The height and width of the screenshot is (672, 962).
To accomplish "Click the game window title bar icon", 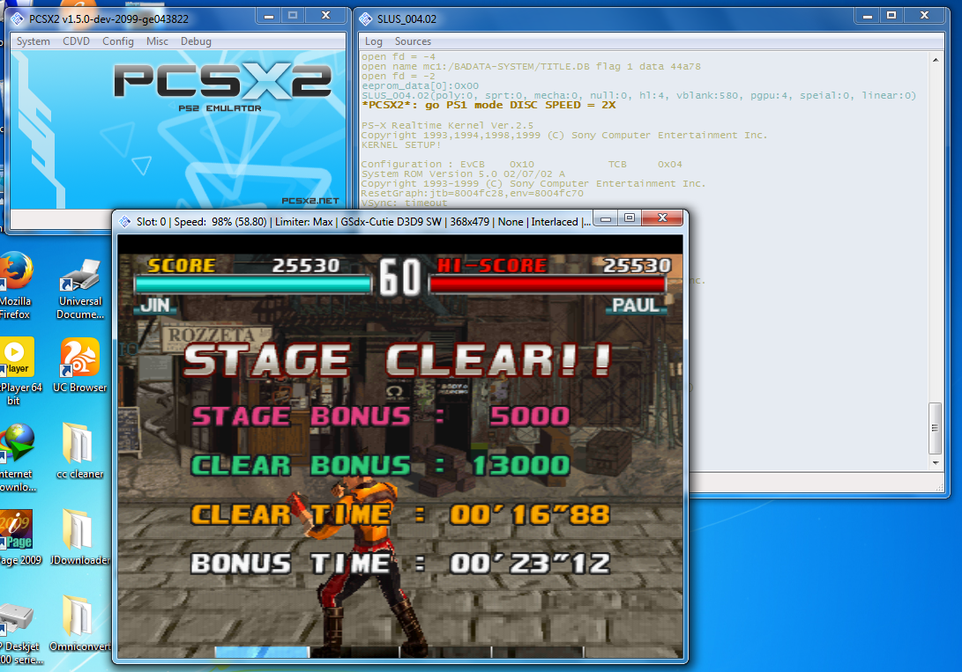I will coord(125,221).
